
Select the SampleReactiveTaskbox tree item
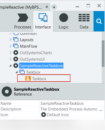[x=41, y=66]
